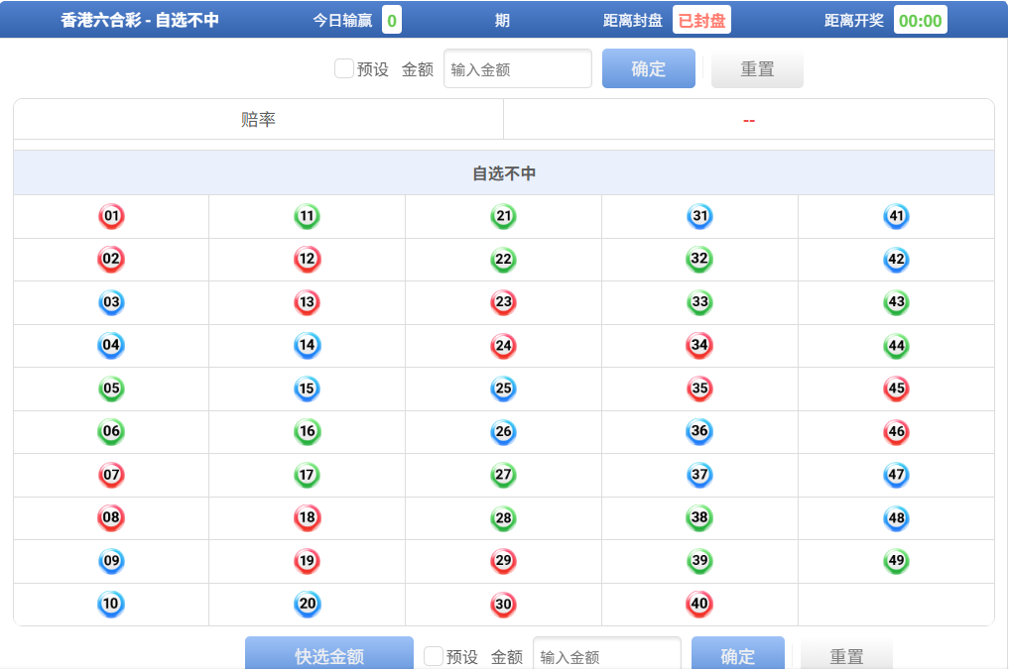Image resolution: width=1009 pixels, height=669 pixels.
Task: Enable the top 预设 checkbox
Action: click(x=344, y=68)
